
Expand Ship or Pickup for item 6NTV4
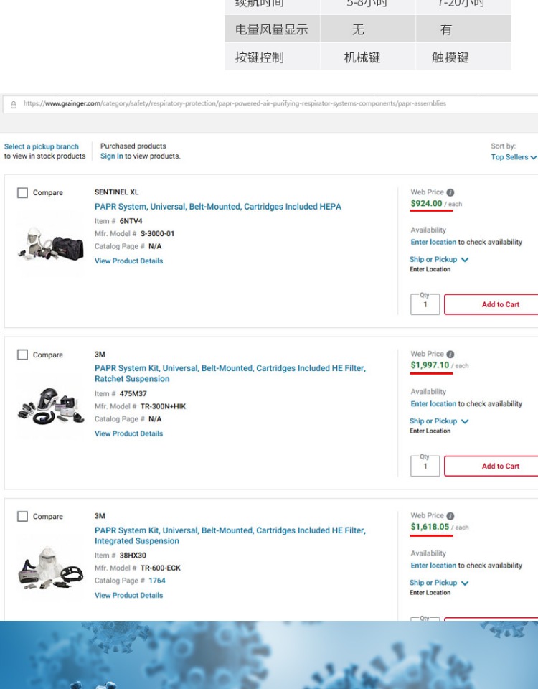(439, 260)
